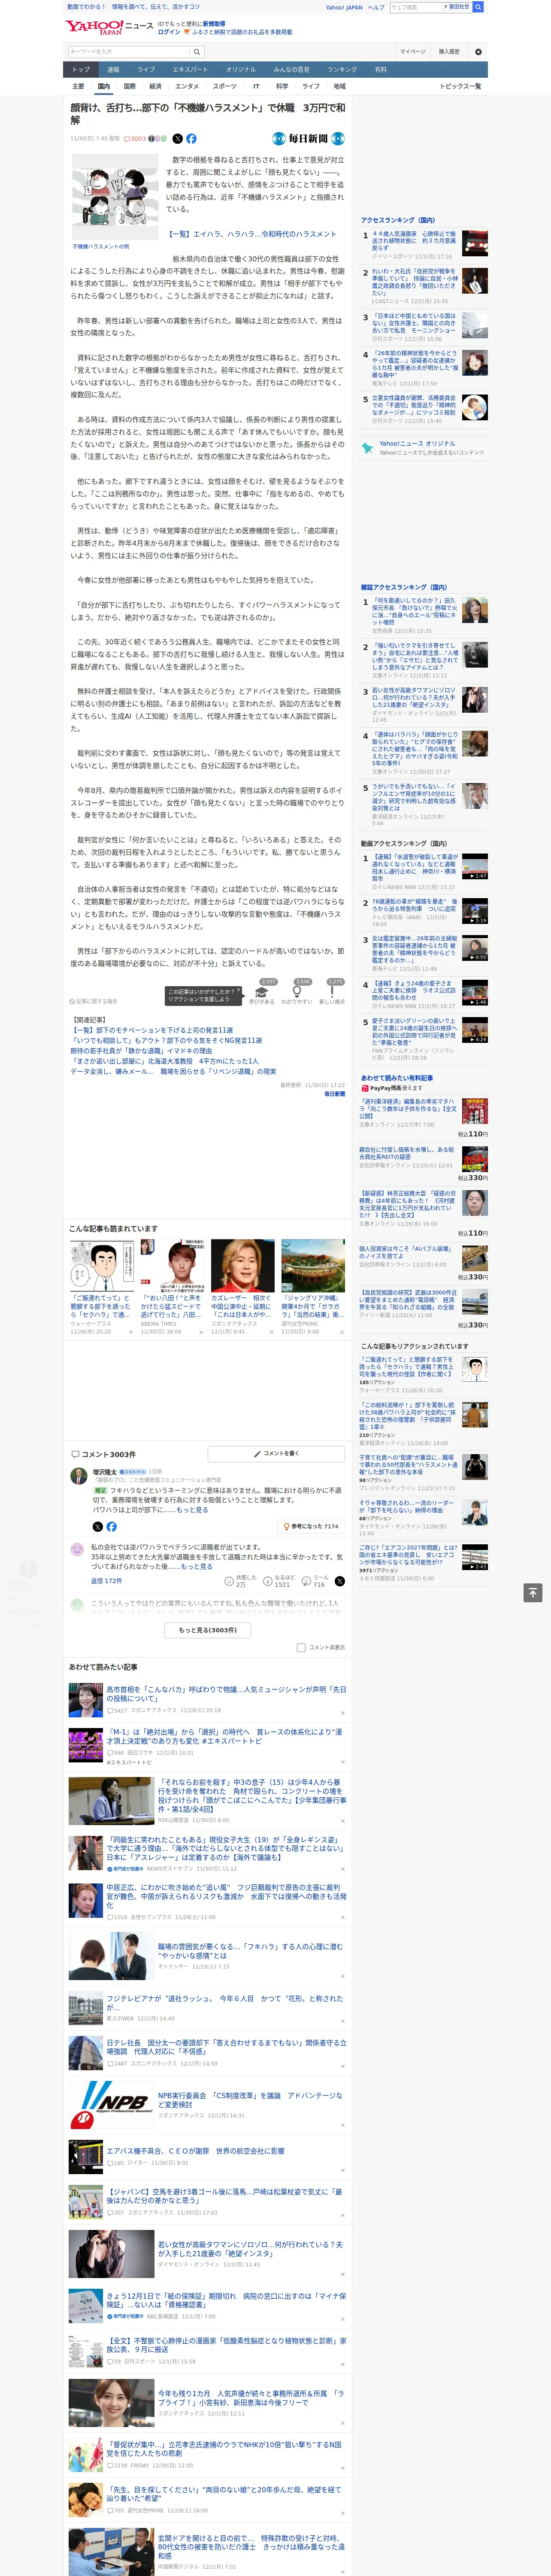Open 返信 172件 replies

106,1581
